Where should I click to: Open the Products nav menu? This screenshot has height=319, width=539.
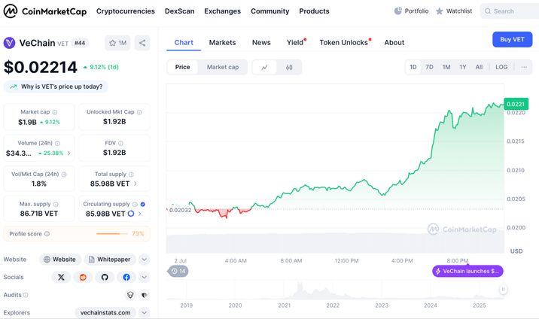point(314,11)
